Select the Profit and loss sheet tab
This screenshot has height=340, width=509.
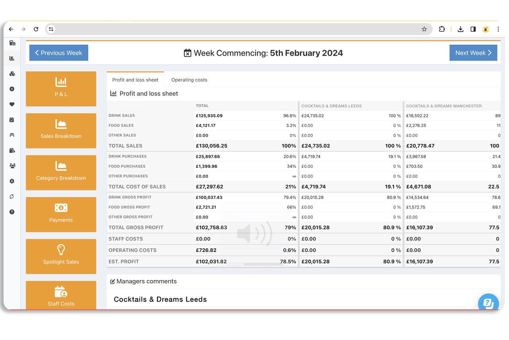(x=135, y=80)
